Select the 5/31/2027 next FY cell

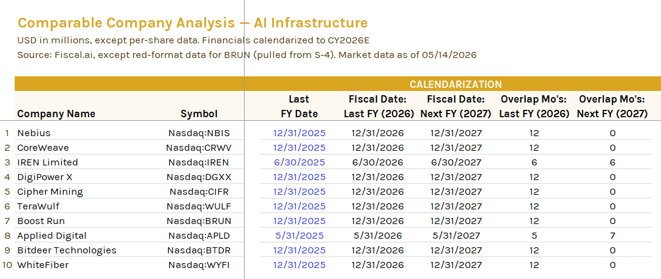click(456, 236)
